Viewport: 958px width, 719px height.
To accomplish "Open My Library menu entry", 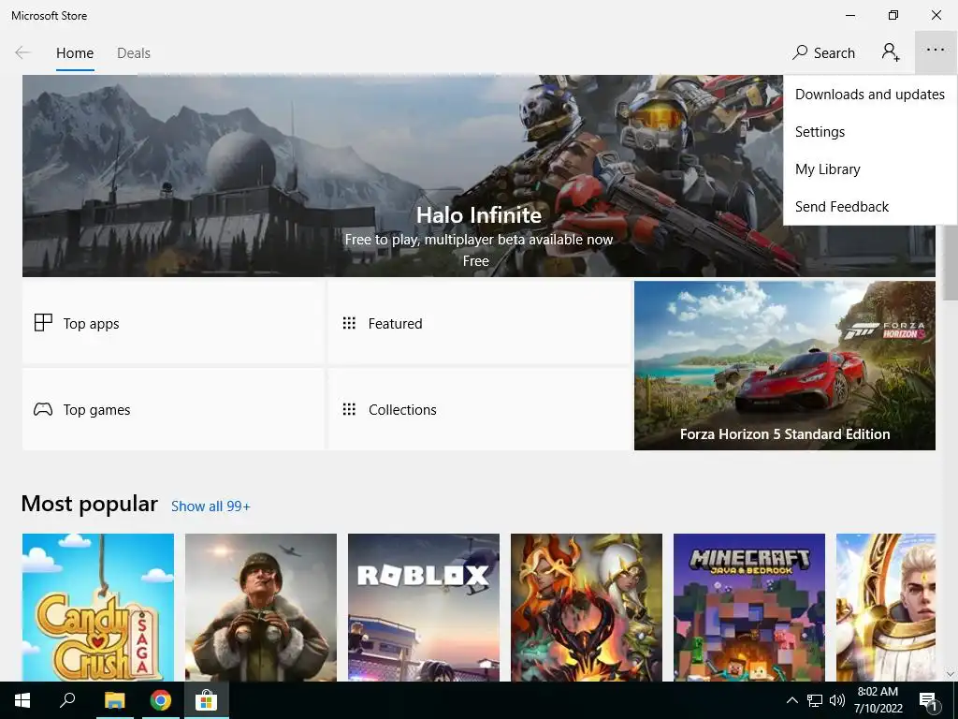I will 869,169.
